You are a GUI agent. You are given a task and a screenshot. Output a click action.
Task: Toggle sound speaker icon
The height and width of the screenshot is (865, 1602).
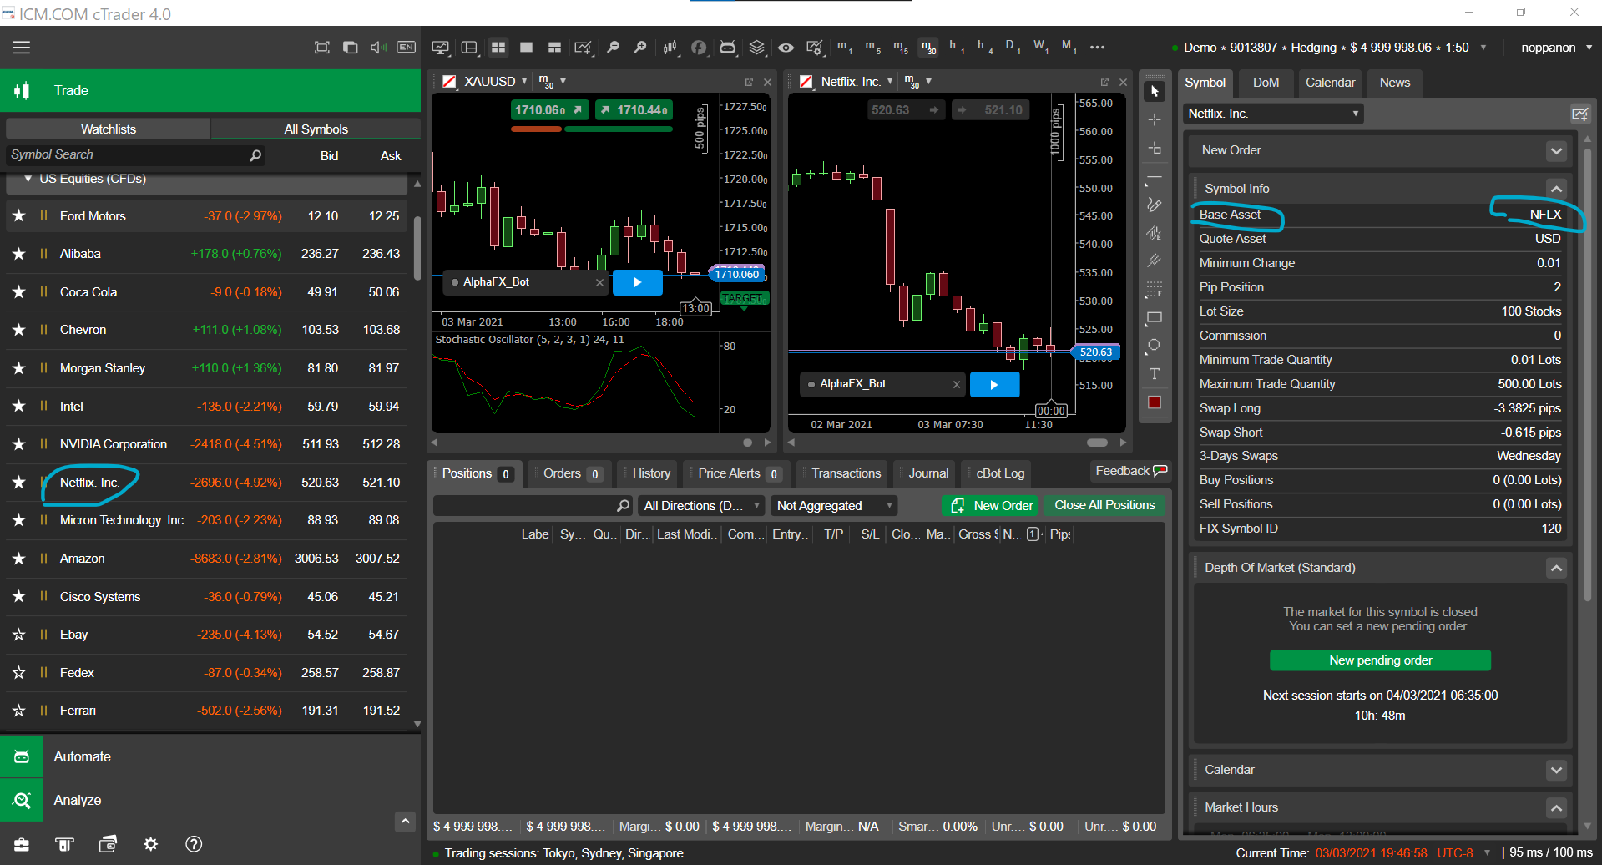(x=378, y=48)
